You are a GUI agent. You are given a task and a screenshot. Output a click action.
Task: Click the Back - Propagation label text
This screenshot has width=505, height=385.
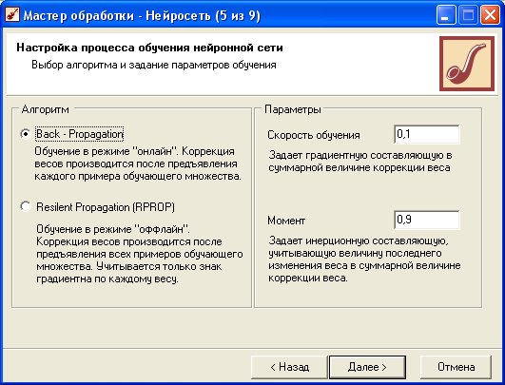coord(79,134)
